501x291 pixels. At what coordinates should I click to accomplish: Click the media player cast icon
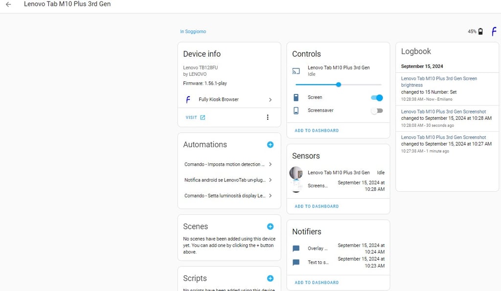coord(296,71)
